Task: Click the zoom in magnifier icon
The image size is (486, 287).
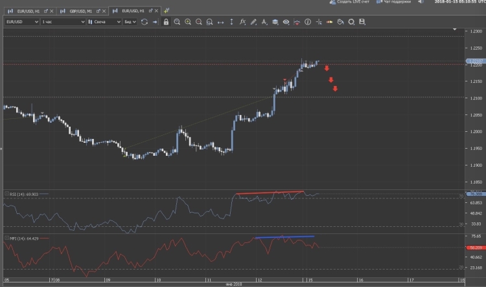Action: coord(188,22)
